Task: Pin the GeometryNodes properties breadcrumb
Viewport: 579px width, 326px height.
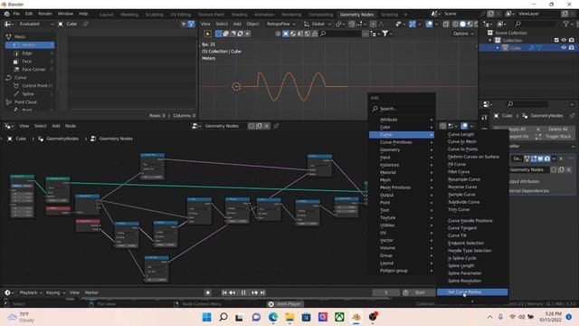Action: click(572, 116)
